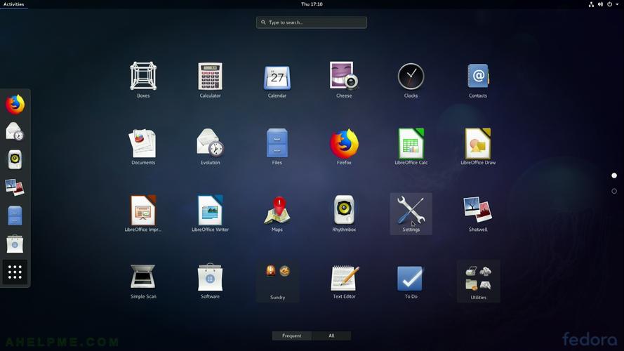Switch to the Frequent tab

pyautogui.click(x=292, y=336)
